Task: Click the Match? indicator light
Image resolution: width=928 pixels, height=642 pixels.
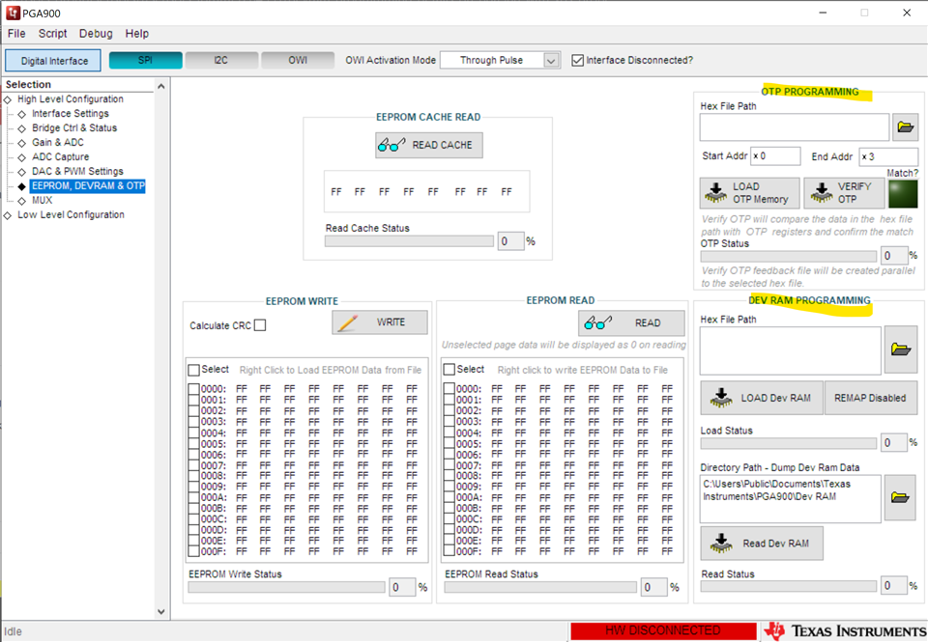Action: pyautogui.click(x=903, y=194)
